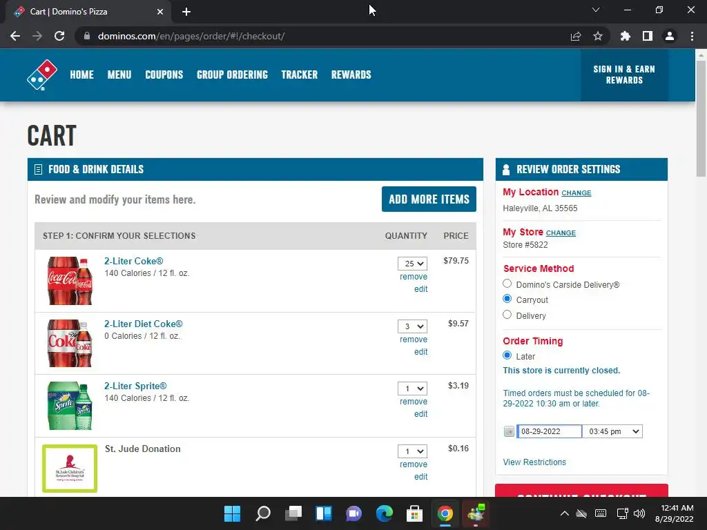Click the 2-Liter Coke product name

point(134,261)
